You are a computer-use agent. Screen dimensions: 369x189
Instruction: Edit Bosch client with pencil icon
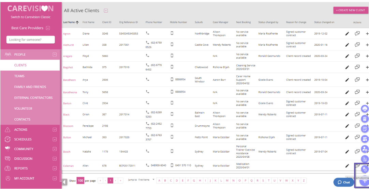347,152
